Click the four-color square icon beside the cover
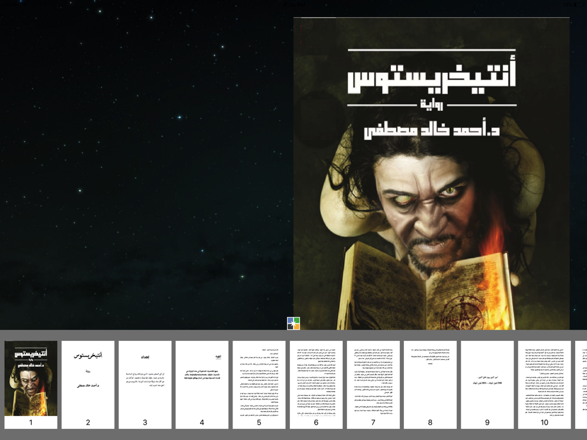This screenshot has height=440, width=587. click(x=293, y=323)
